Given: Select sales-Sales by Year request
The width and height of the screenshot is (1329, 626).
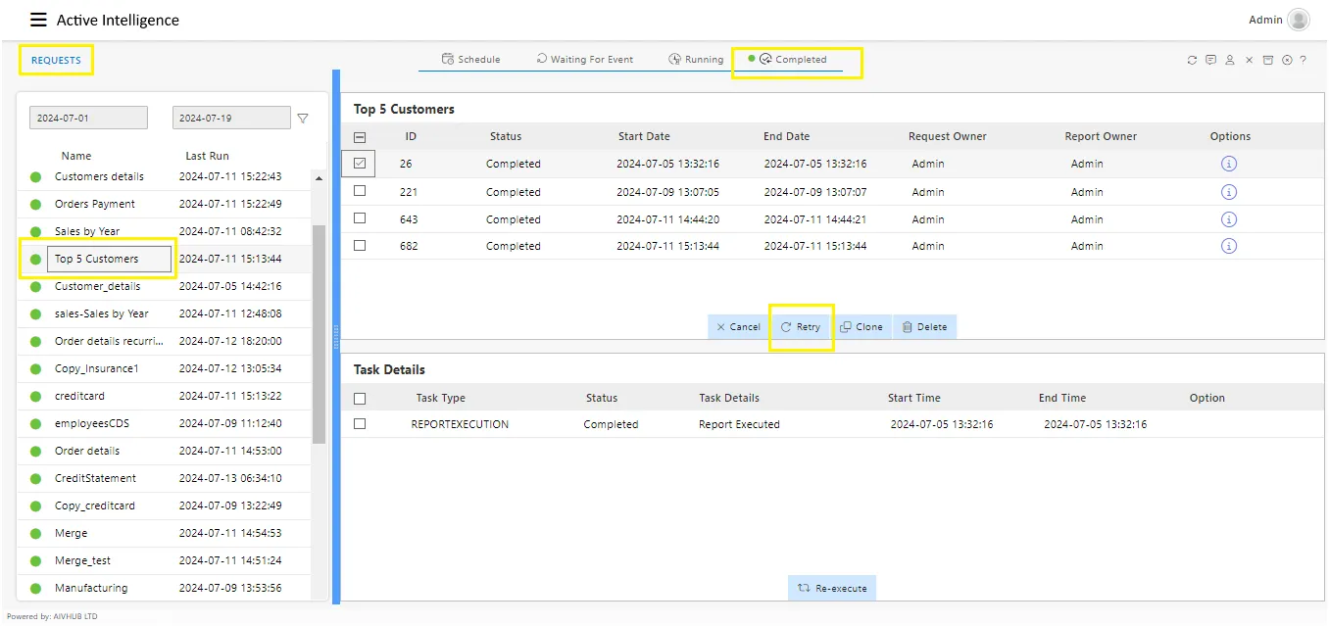Looking at the screenshot, I should [102, 314].
